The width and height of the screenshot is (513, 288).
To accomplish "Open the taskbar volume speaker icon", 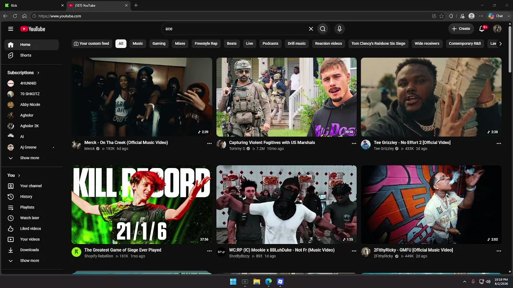I will click(488, 282).
